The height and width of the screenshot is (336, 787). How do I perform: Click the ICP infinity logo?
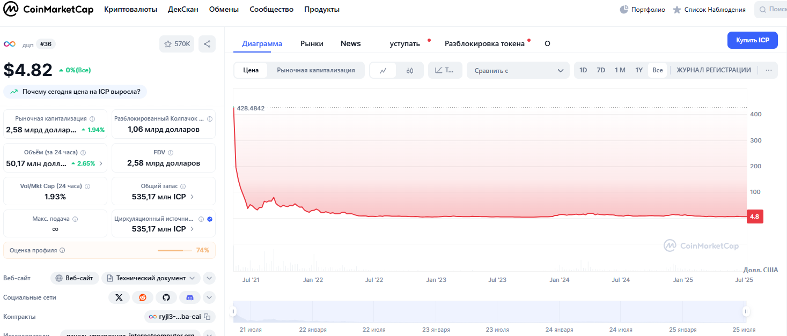tap(10, 44)
